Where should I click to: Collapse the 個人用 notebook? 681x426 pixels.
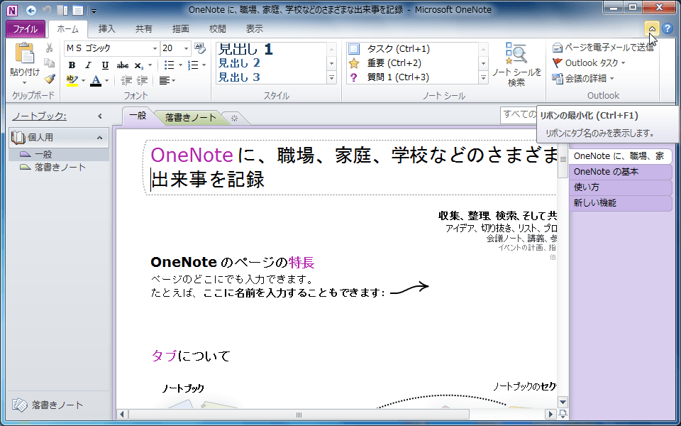coord(99,138)
